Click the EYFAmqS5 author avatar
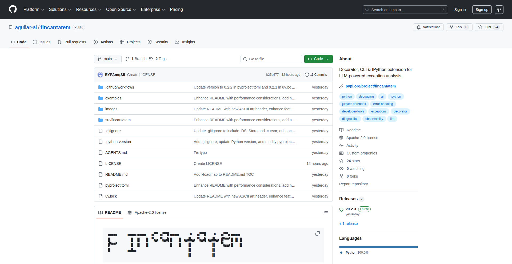Screen dimensions: 512x264 (x=100, y=75)
